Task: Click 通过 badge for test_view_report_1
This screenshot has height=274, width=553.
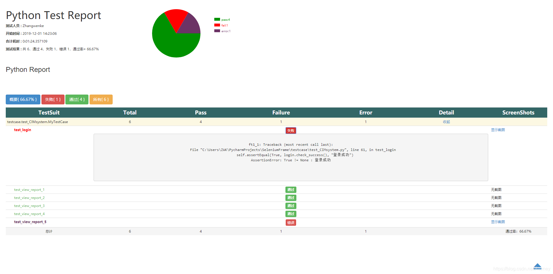Action: coord(291,190)
